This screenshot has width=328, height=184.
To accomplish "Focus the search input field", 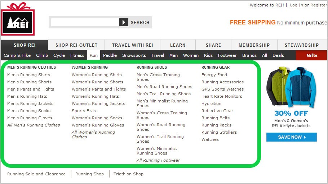I will 85,22.
